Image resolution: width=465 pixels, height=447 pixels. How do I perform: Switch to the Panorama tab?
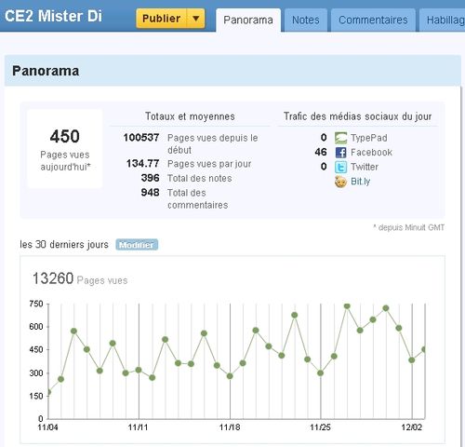coord(248,20)
